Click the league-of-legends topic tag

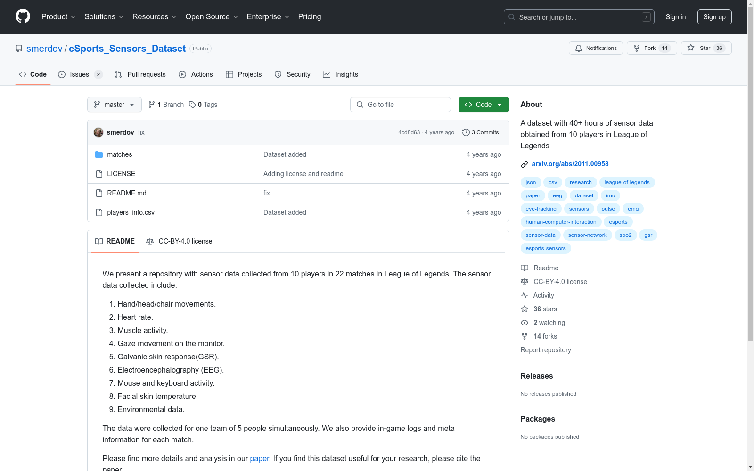(x=627, y=182)
